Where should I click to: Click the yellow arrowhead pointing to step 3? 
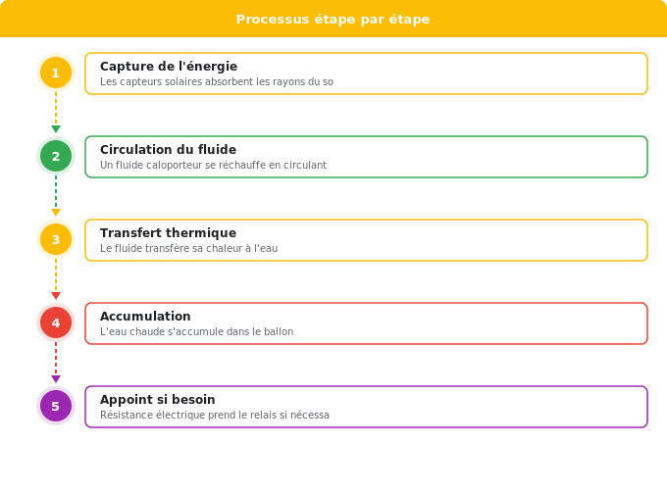pyautogui.click(x=56, y=212)
